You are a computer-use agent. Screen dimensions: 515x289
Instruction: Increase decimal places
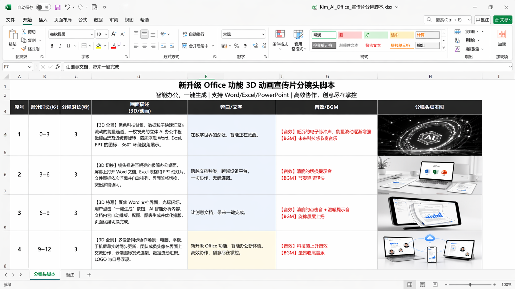[255, 46]
